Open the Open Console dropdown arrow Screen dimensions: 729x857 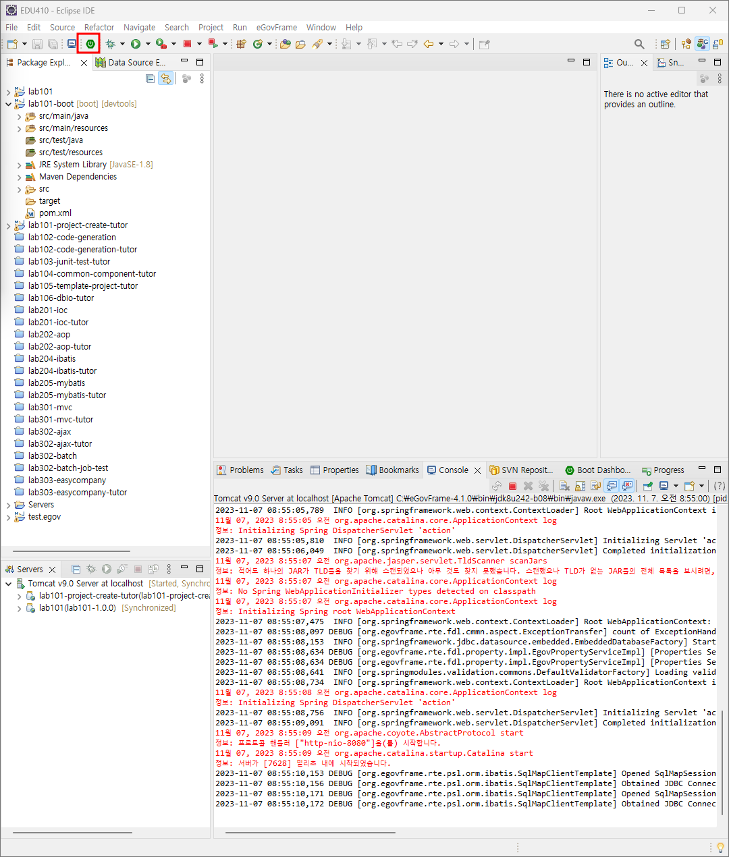click(701, 486)
